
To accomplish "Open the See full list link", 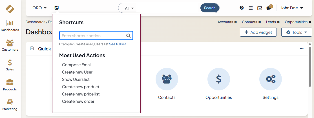I will click(x=118, y=44).
